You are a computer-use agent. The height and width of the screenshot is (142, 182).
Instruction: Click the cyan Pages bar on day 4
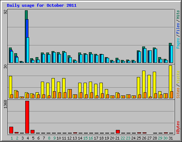(x=28, y=50)
